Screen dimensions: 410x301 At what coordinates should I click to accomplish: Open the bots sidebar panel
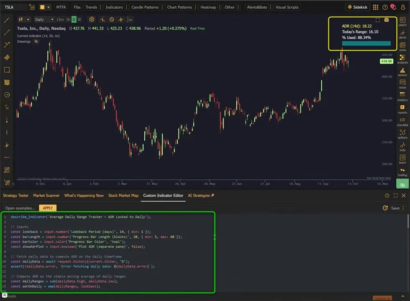point(402,147)
